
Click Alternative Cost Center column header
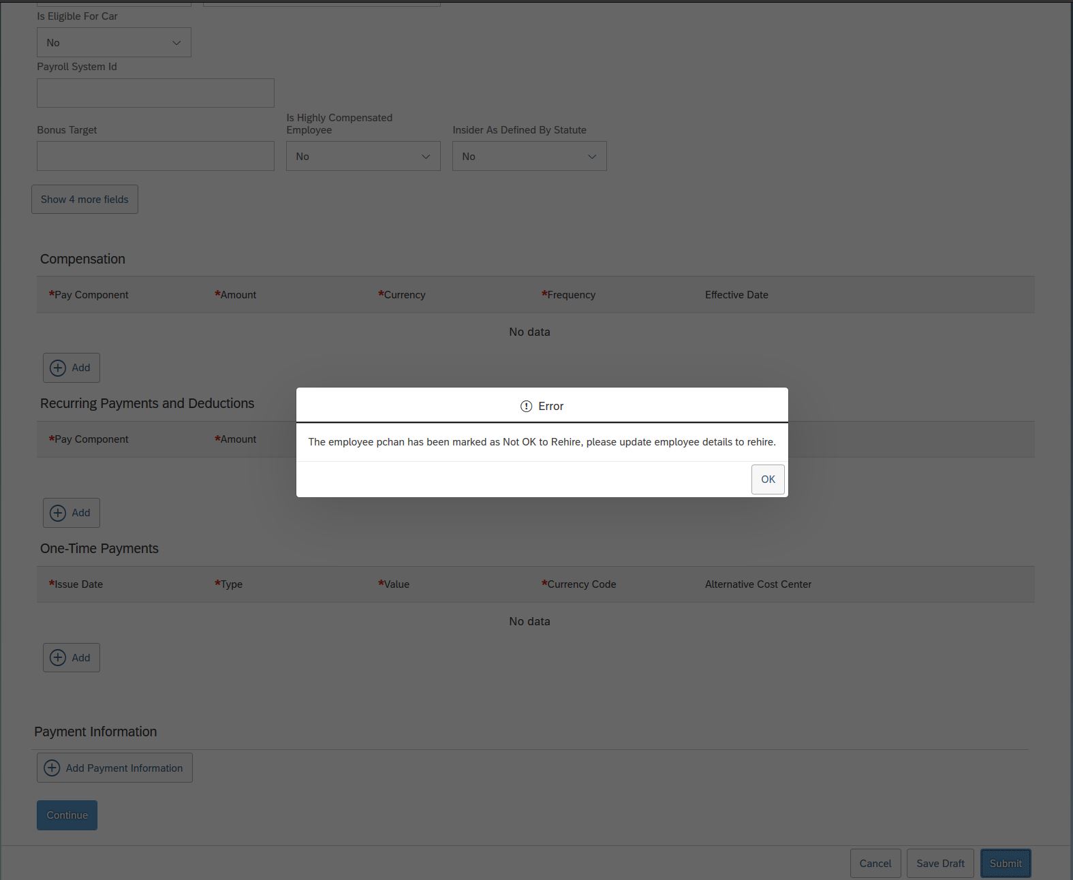(x=758, y=584)
